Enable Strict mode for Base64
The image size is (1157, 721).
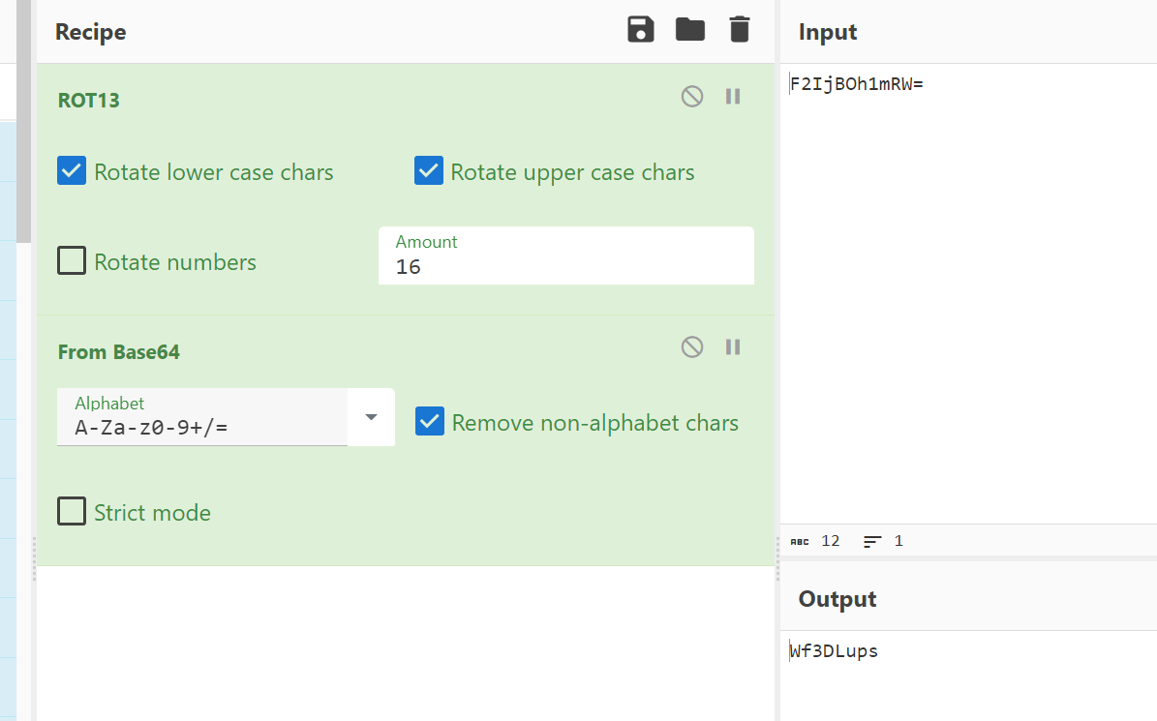pos(73,511)
